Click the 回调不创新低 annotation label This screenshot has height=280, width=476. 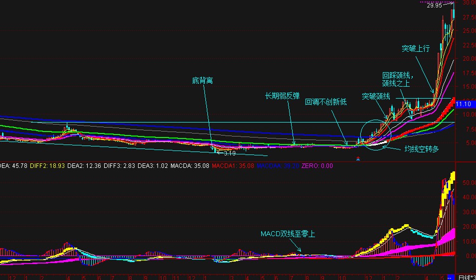click(x=325, y=102)
